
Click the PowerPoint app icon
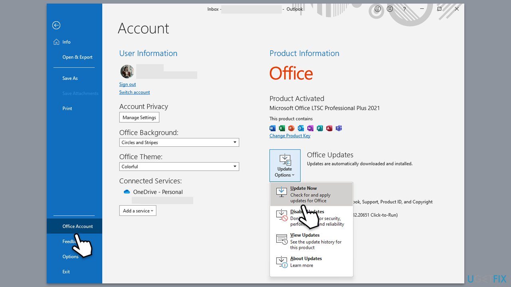pyautogui.click(x=291, y=128)
